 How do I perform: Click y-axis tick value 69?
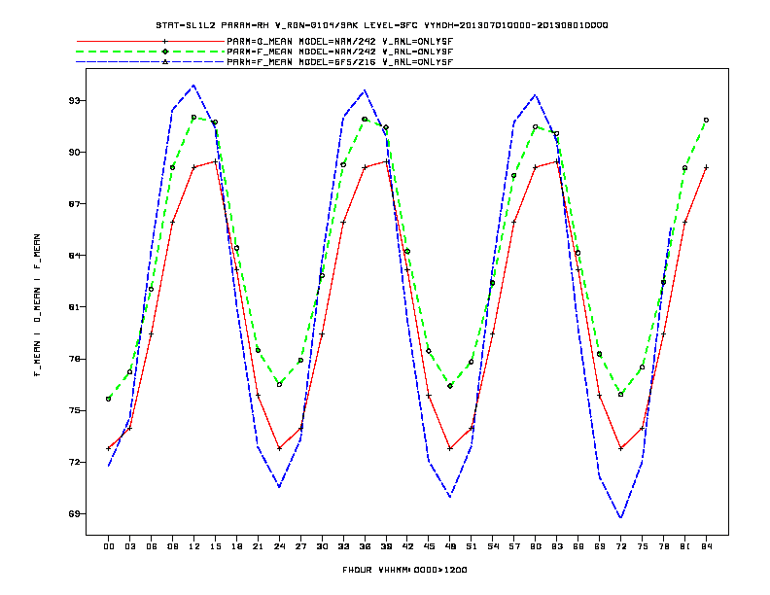pos(74,514)
